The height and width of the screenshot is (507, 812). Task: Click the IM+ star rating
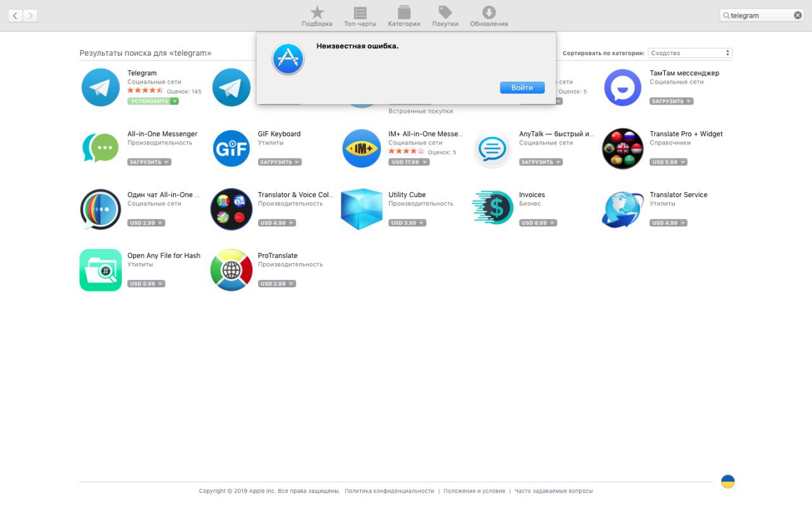click(406, 151)
